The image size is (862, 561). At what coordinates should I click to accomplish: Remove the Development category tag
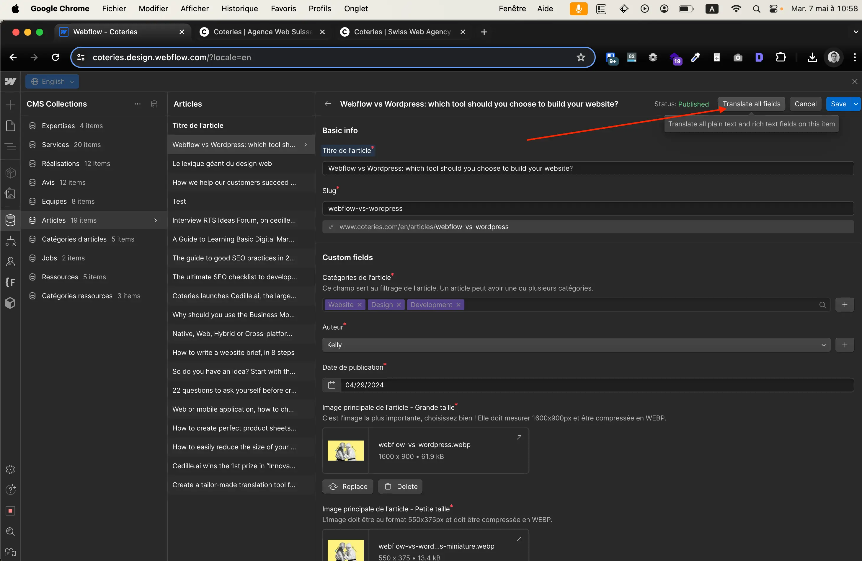pos(458,305)
